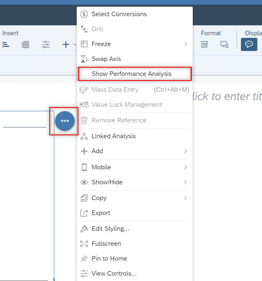Click the Edit Styling paintbrush icon
This screenshot has width=262, height=281.
coord(84,229)
